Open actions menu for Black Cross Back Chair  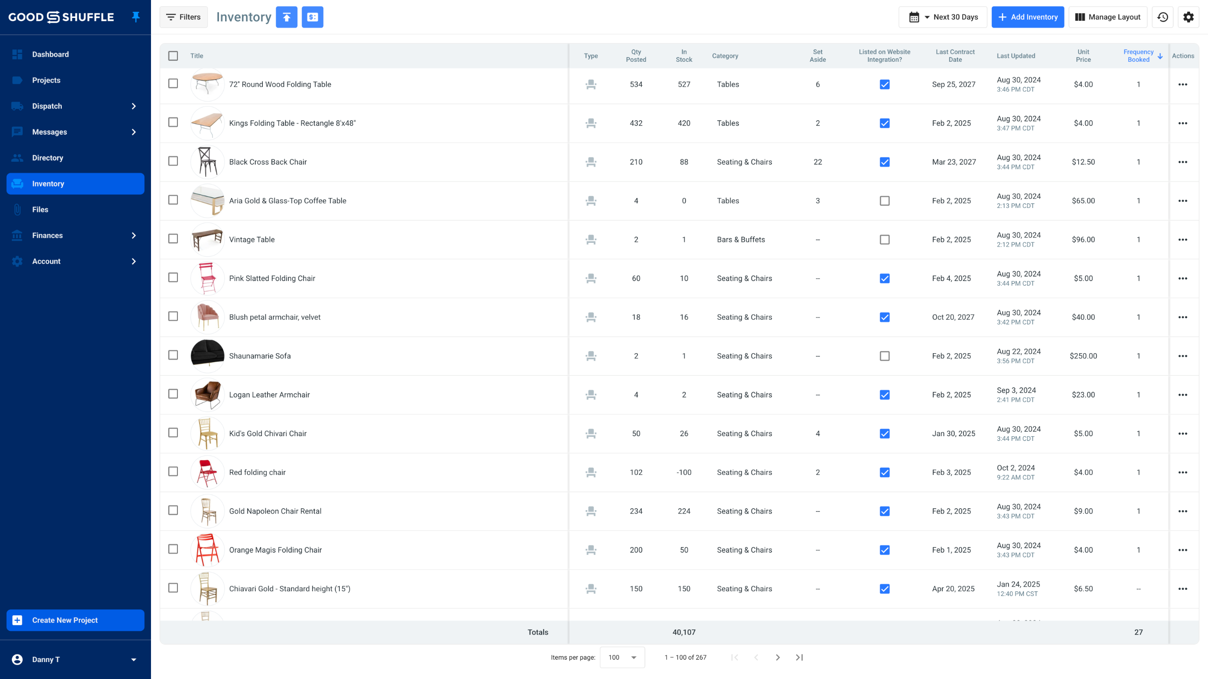pos(1183,162)
